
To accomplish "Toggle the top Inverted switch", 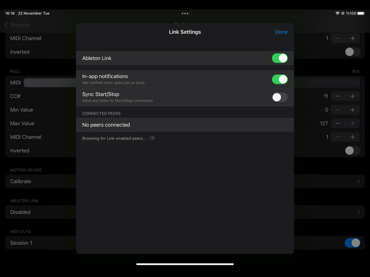I will coord(353,52).
